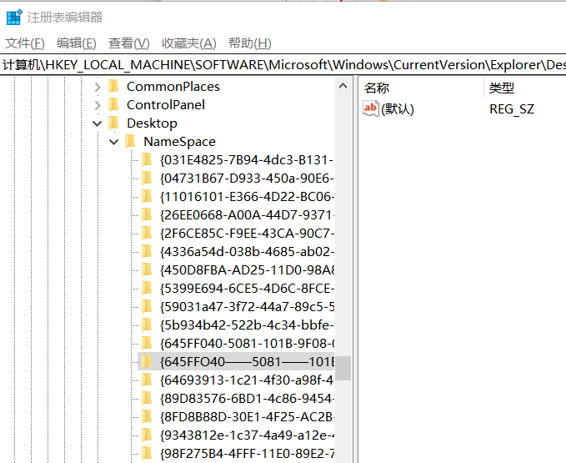This screenshot has height=463, width=566.
Task: Select key {9343812e-1c37-4a49-a12e
Action: [x=247, y=435]
